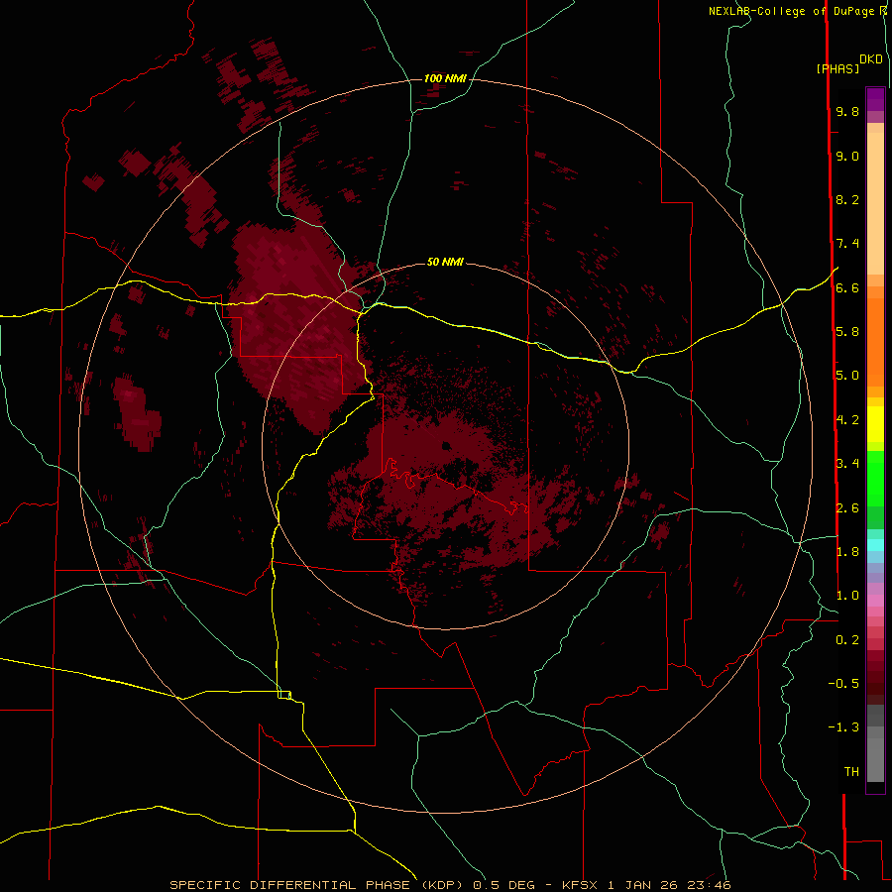Click SPECIFIC DIFFERENTIAL PHASE (KDP) in the caption
892x892 pixels.
tap(317, 885)
